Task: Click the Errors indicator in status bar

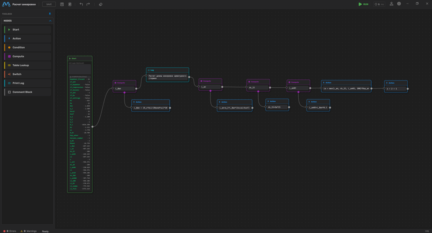Action: [10, 231]
